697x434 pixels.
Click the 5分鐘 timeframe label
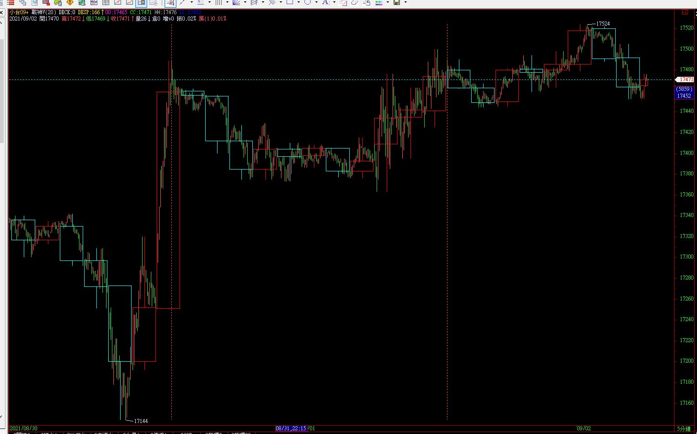[684, 429]
